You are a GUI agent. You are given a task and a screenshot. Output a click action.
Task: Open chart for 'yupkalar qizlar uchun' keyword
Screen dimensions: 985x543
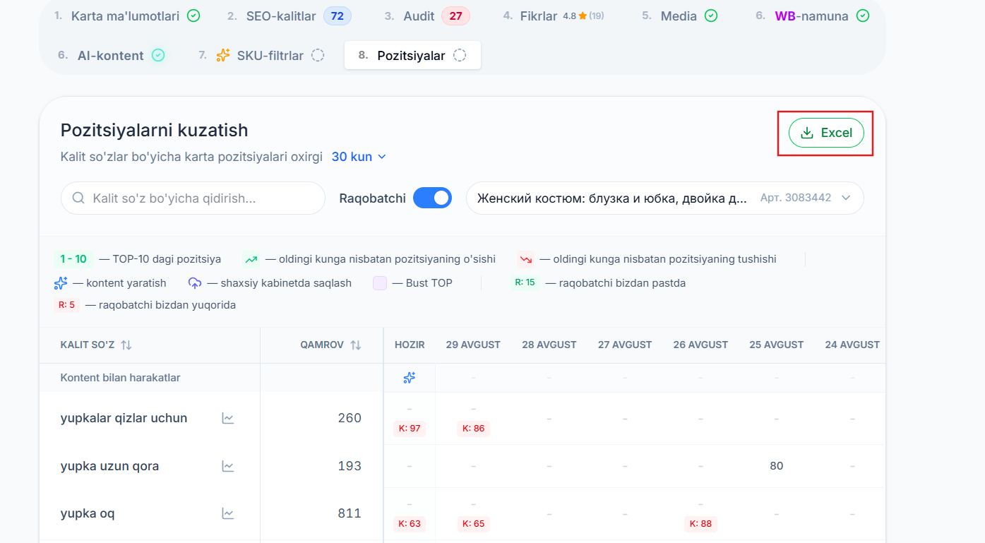tap(228, 418)
